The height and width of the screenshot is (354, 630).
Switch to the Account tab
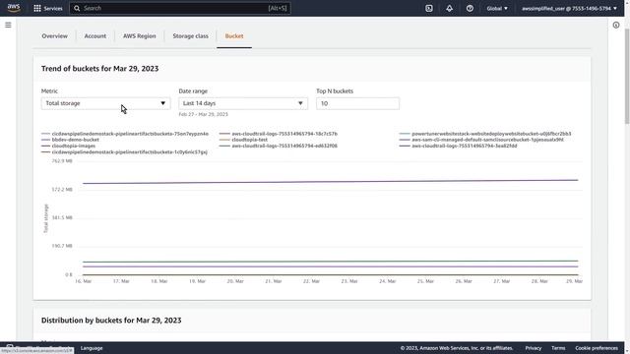pyautogui.click(x=95, y=36)
